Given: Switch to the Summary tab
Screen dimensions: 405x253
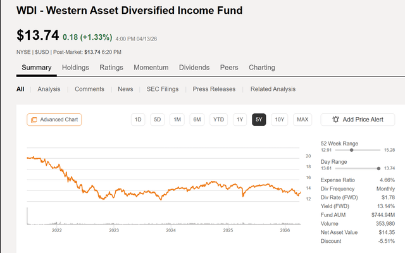Looking at the screenshot, I should [37, 68].
